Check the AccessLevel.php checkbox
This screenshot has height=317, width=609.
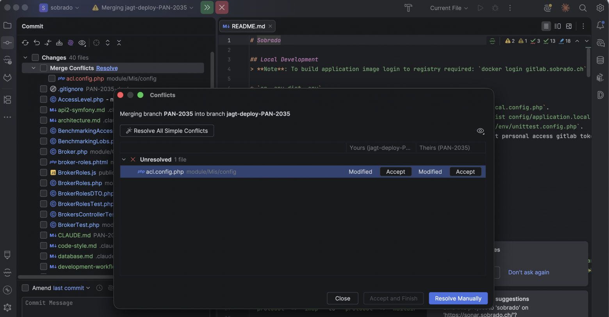(43, 99)
